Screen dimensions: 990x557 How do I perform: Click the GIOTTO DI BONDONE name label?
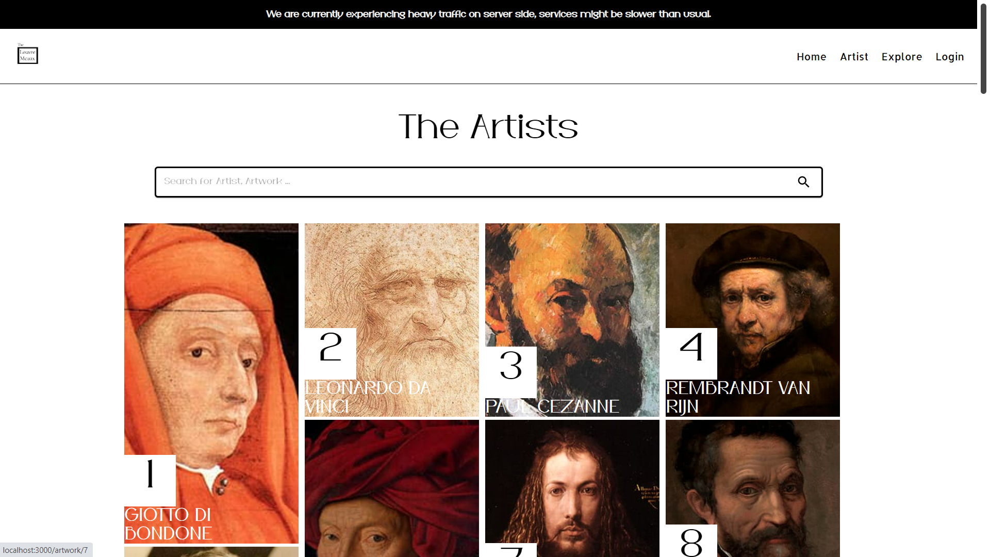click(x=169, y=524)
